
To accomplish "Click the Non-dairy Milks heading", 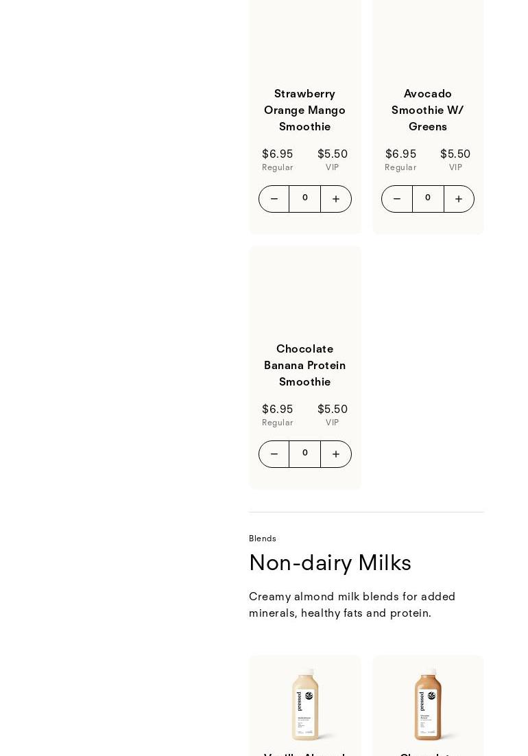I will pyautogui.click(x=330, y=563).
